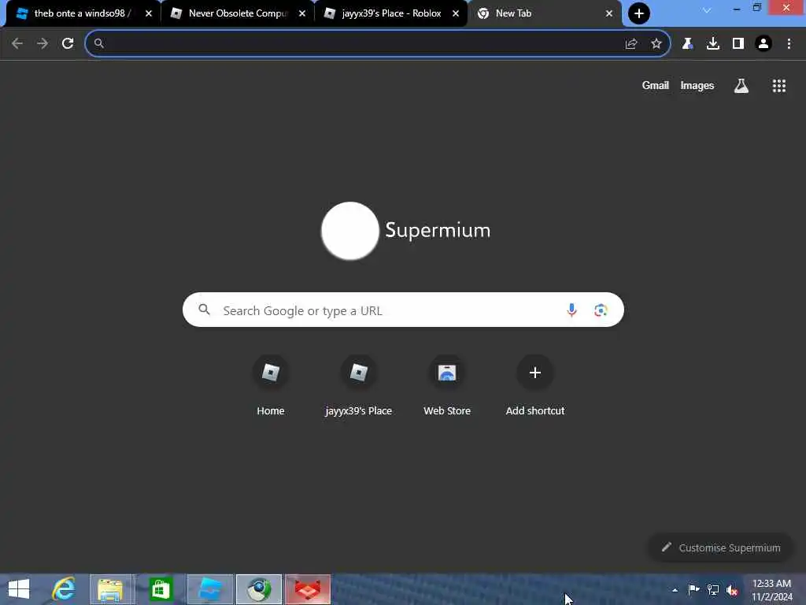
Task: Open the jayyx39's Place shortcut
Action: [359, 386]
